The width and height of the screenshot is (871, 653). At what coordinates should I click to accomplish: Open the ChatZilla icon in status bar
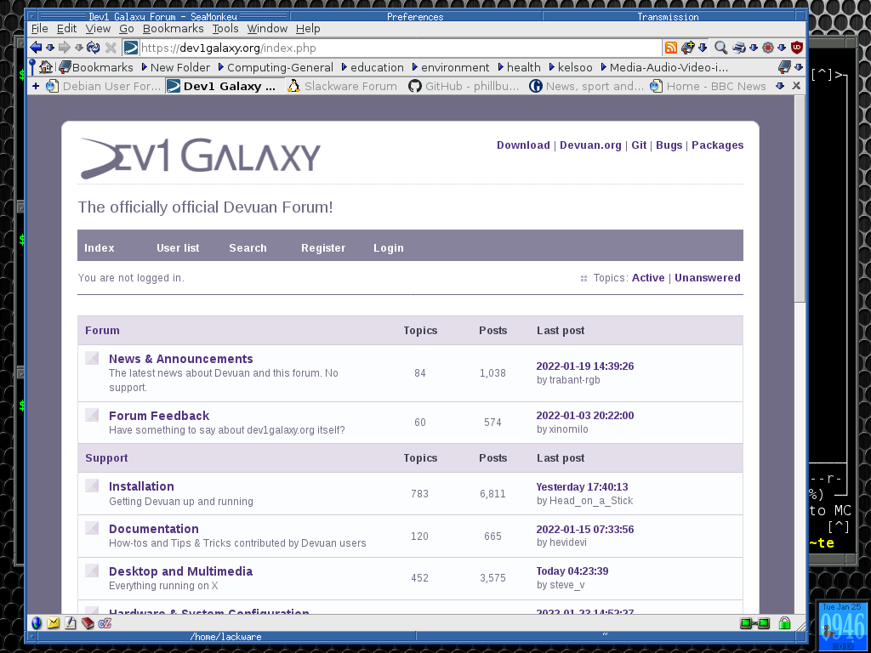[x=105, y=623]
